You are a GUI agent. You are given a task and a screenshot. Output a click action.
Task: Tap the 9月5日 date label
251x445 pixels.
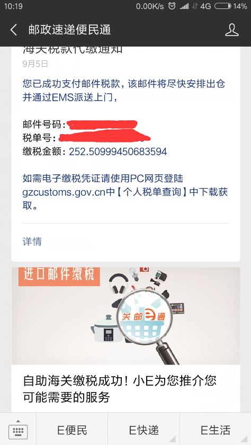pyautogui.click(x=35, y=64)
